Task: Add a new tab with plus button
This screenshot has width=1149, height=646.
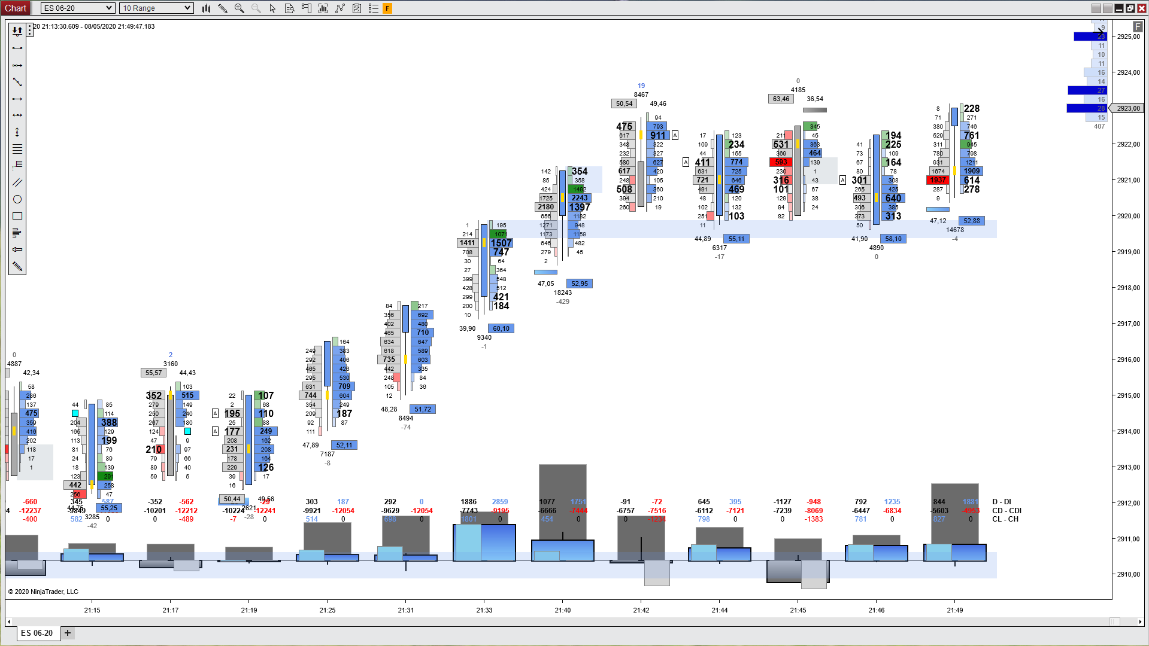Action: coord(68,633)
